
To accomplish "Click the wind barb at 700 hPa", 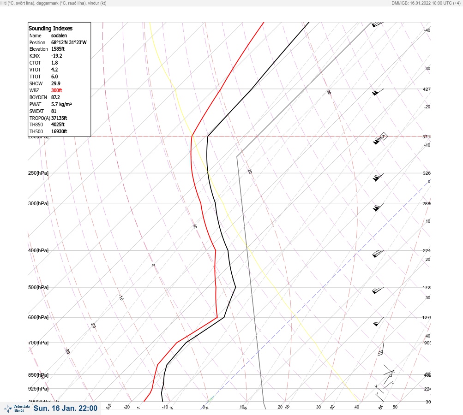I will 381,349.
